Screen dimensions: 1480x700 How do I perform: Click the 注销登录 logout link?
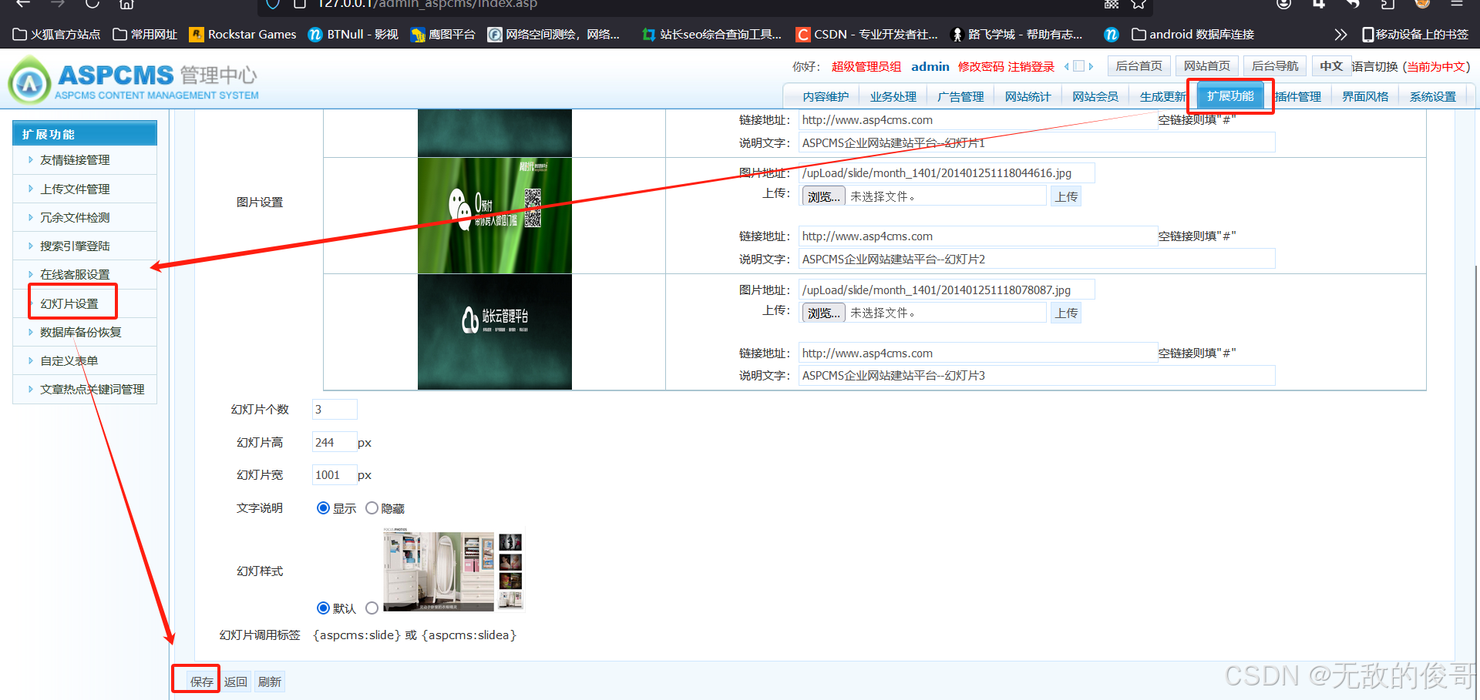tap(1031, 66)
